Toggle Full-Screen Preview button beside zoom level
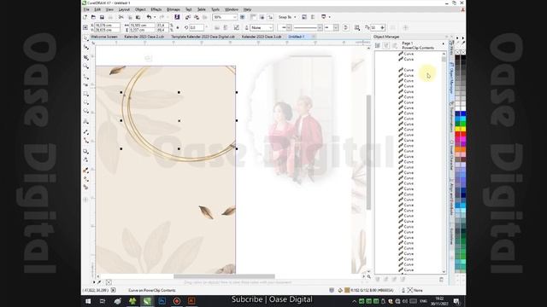Image resolution: width=547 pixels, height=307 pixels. (x=243, y=17)
